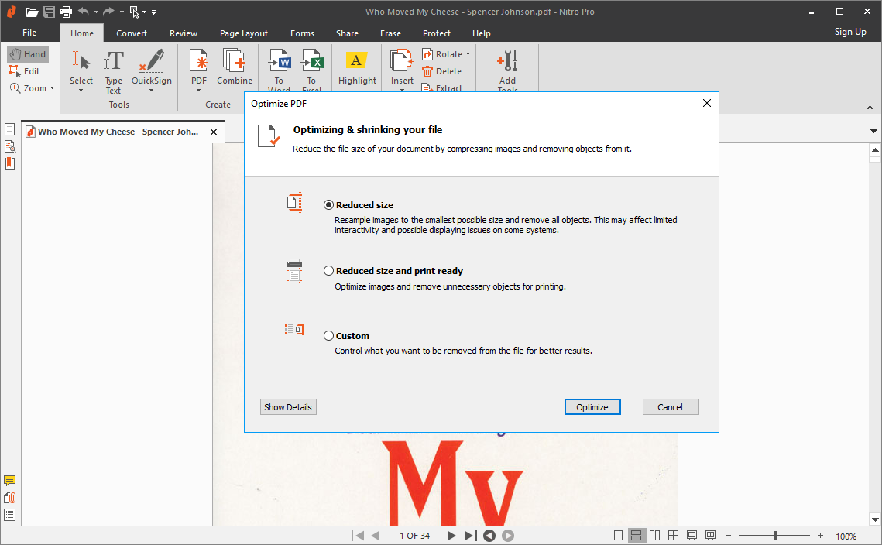
Task: Click the Combine files icon
Action: pyautogui.click(x=234, y=61)
